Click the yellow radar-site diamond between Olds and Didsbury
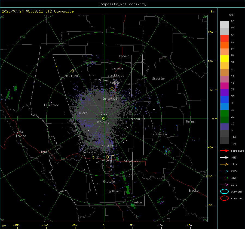Image resolution: width=245 pixels, height=229 pixels. [104, 119]
